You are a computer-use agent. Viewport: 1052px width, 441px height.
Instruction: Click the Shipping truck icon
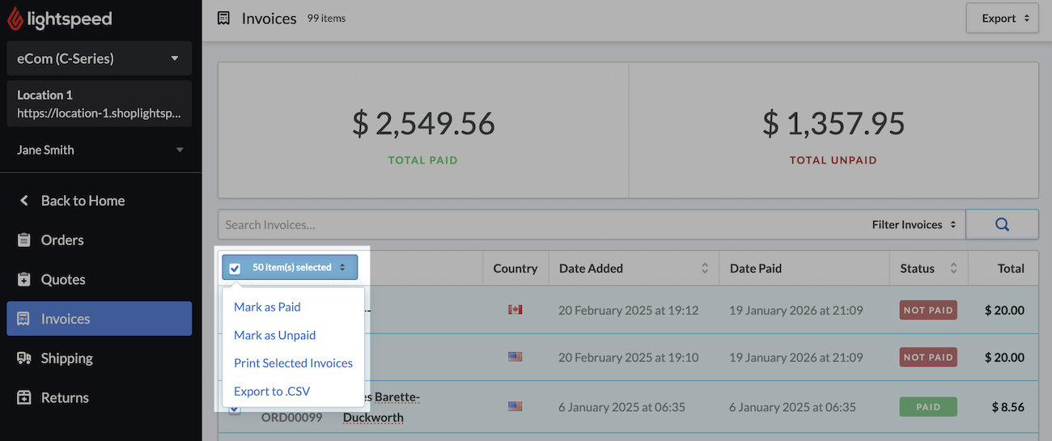click(24, 358)
